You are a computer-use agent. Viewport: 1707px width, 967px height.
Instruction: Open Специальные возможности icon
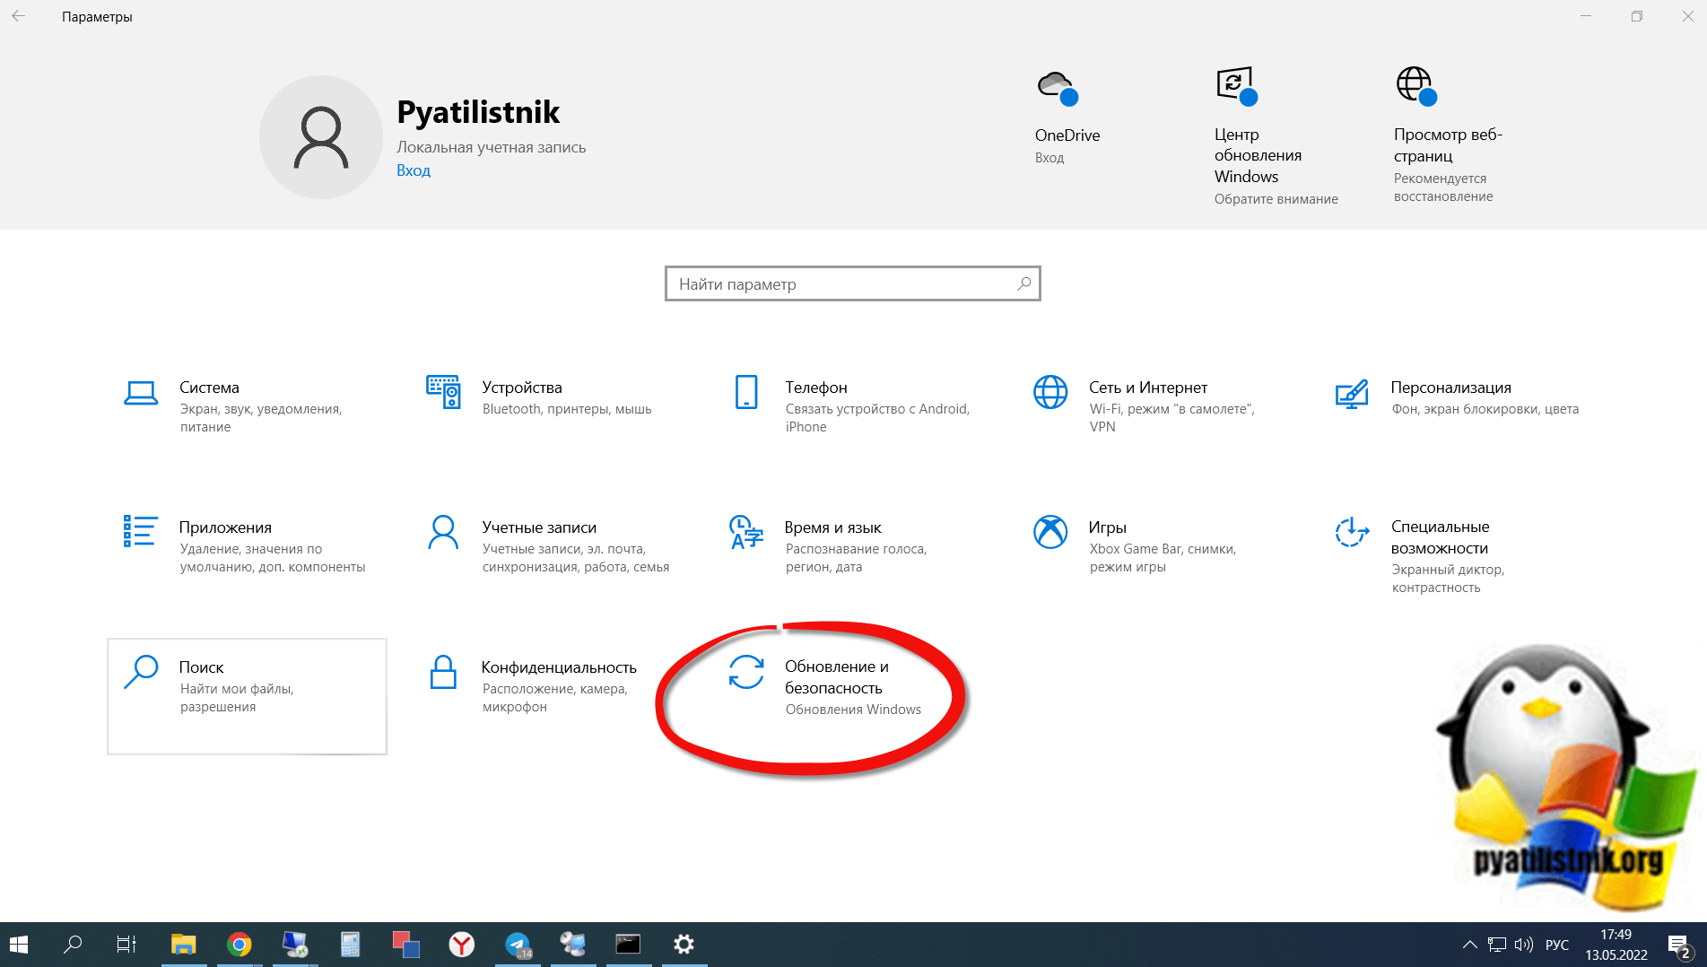pyautogui.click(x=1352, y=532)
